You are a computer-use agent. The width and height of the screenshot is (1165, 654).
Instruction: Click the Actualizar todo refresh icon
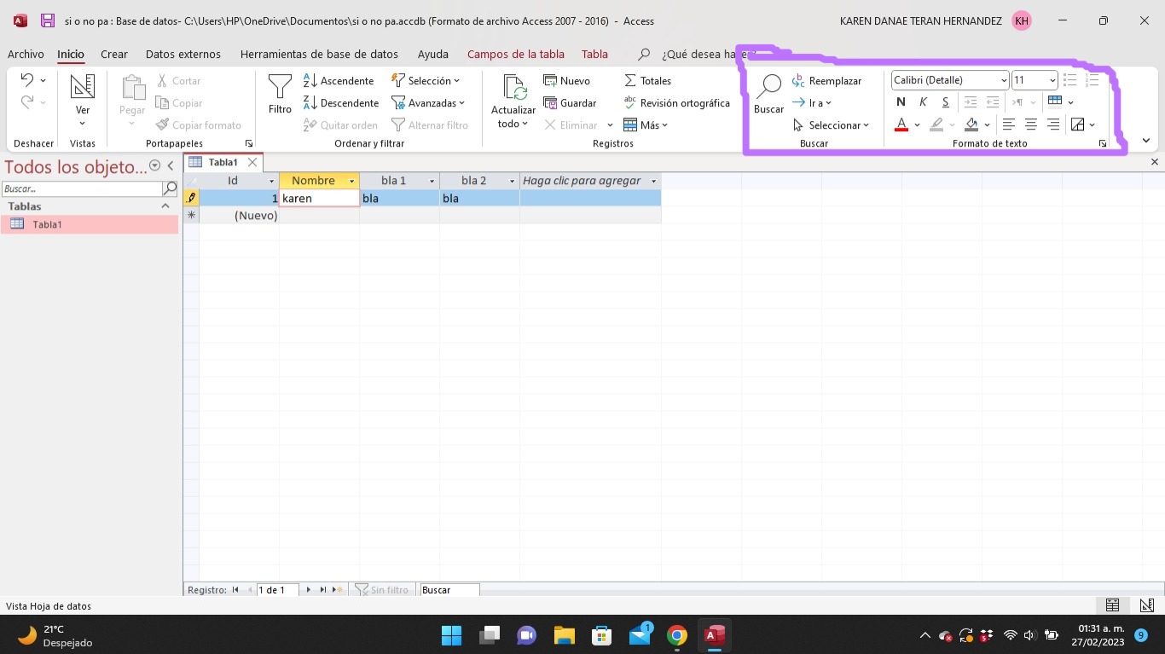(x=513, y=88)
